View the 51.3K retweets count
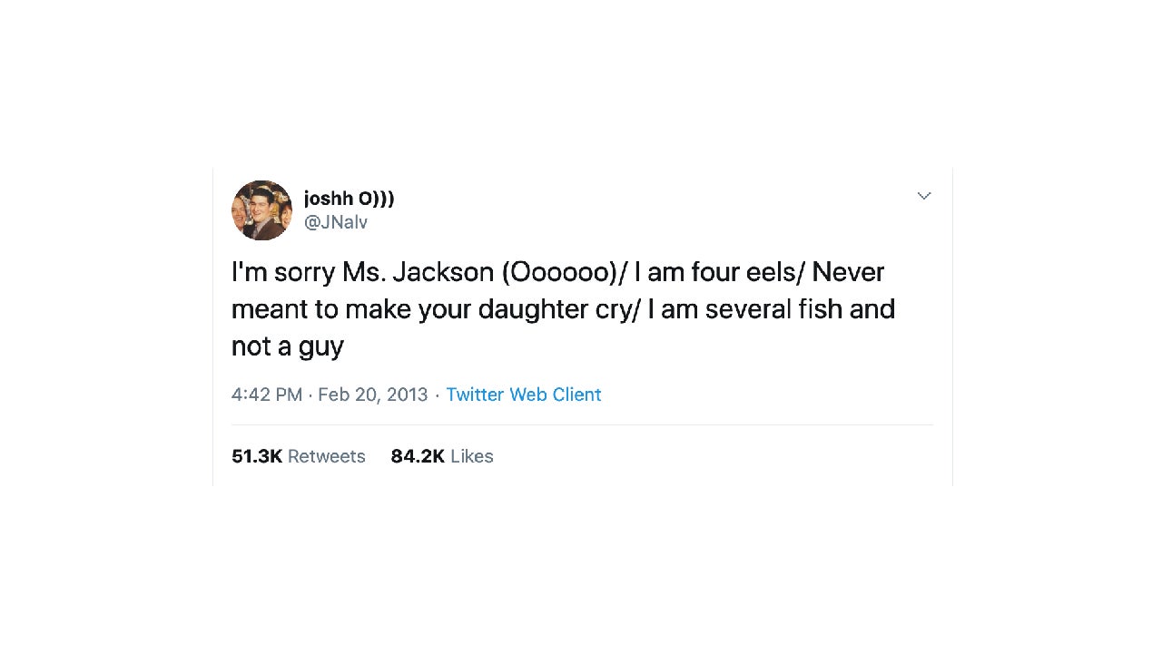Screen dimensions: 1162x653 coord(257,456)
